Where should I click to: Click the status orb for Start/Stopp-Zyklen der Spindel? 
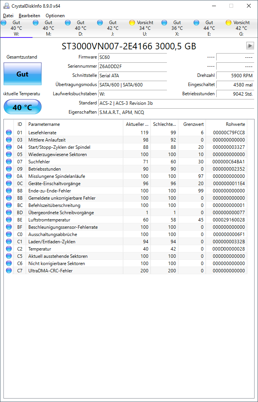pyautogui.click(x=9, y=147)
